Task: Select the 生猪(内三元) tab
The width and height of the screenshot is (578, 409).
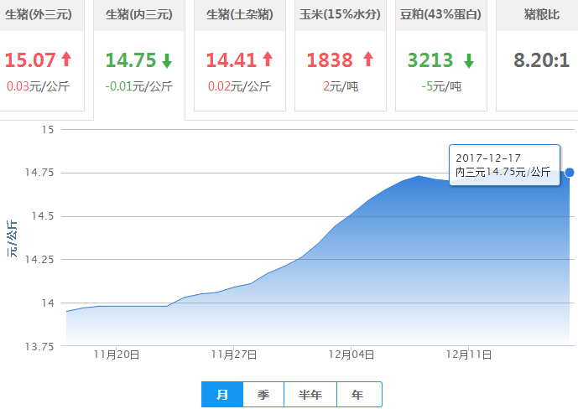Action: pos(139,16)
